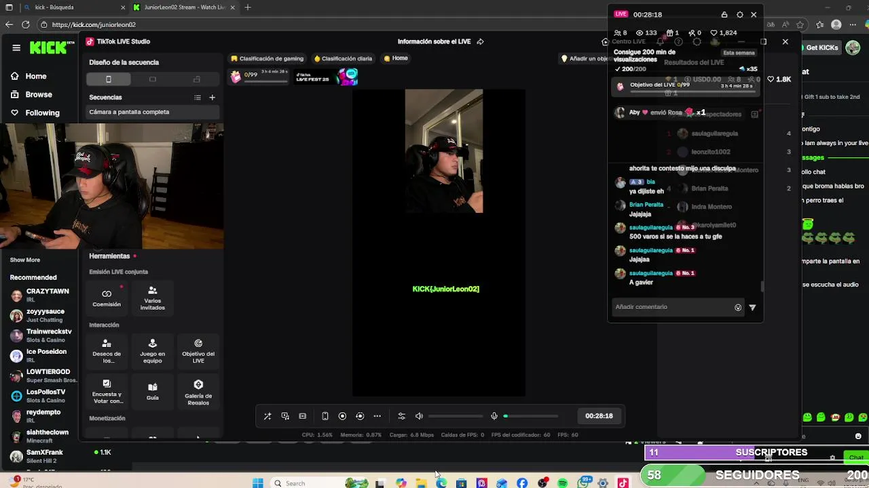The width and height of the screenshot is (869, 488).
Task: Open Clasificación de gaming ranking
Action: [267, 58]
